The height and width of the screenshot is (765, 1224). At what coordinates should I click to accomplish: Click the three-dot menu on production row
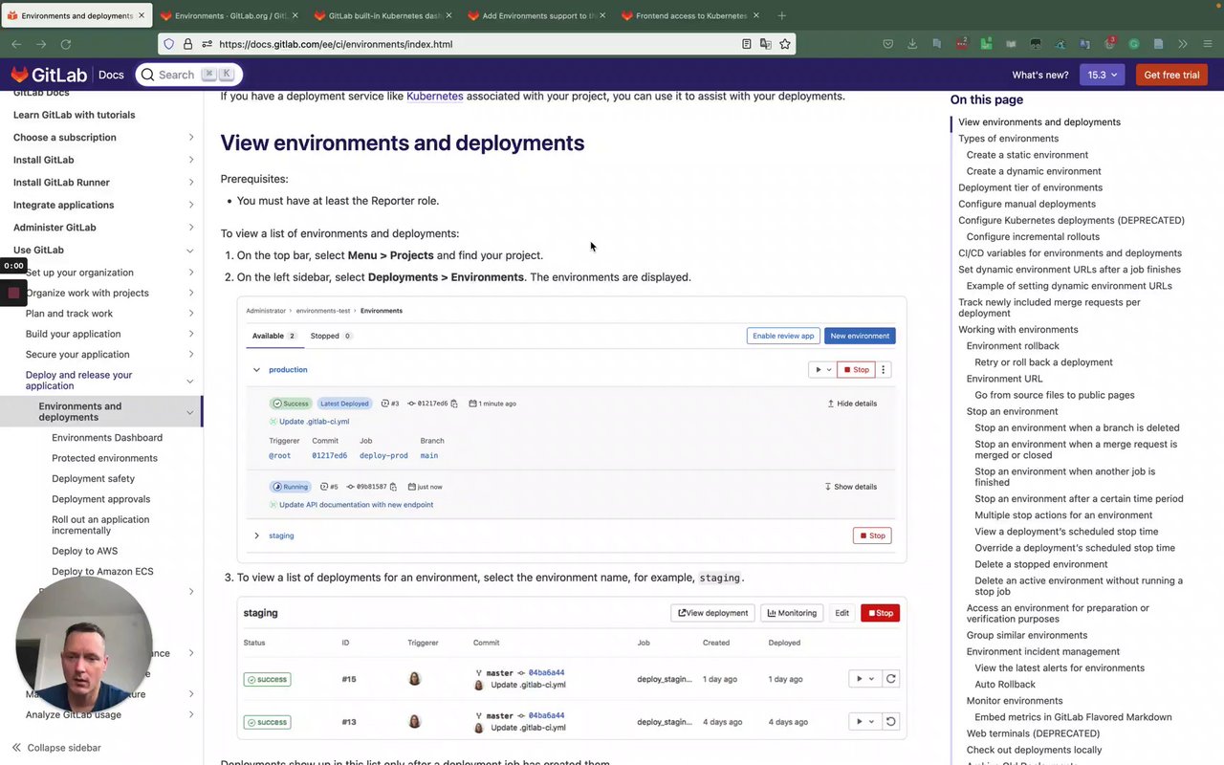pyautogui.click(x=884, y=369)
